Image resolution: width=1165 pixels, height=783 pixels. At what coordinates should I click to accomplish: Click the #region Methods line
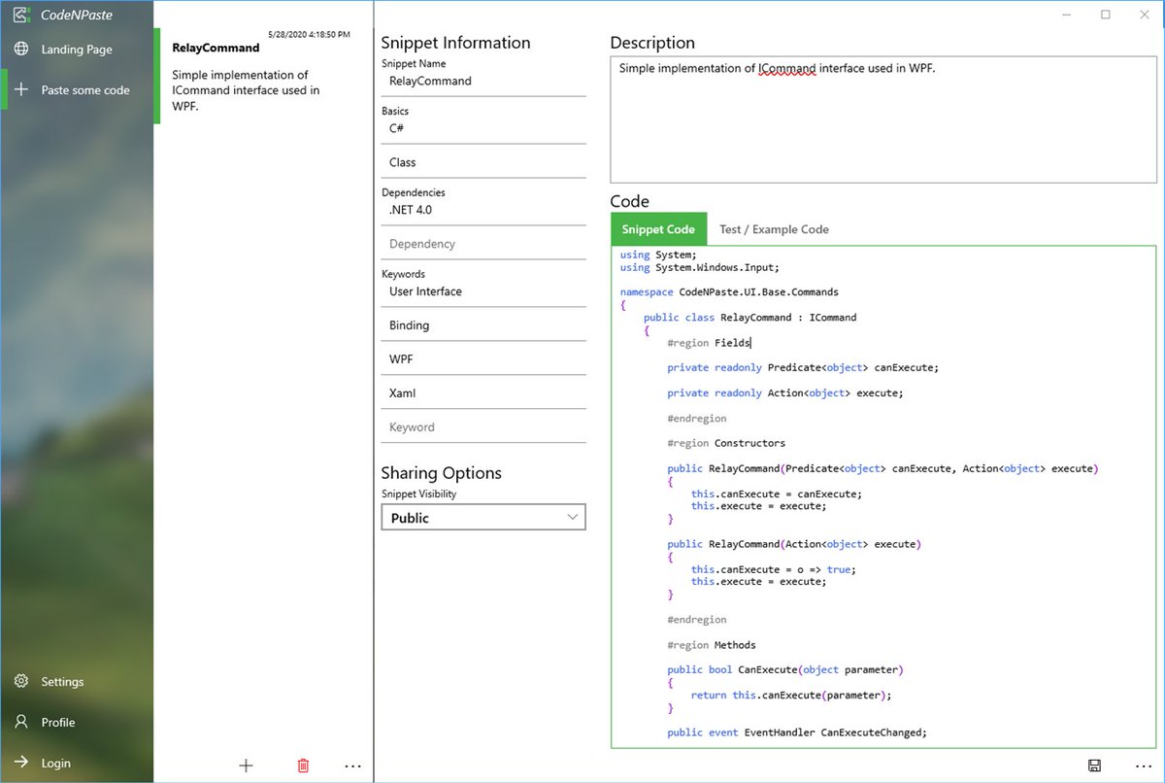[x=712, y=645]
